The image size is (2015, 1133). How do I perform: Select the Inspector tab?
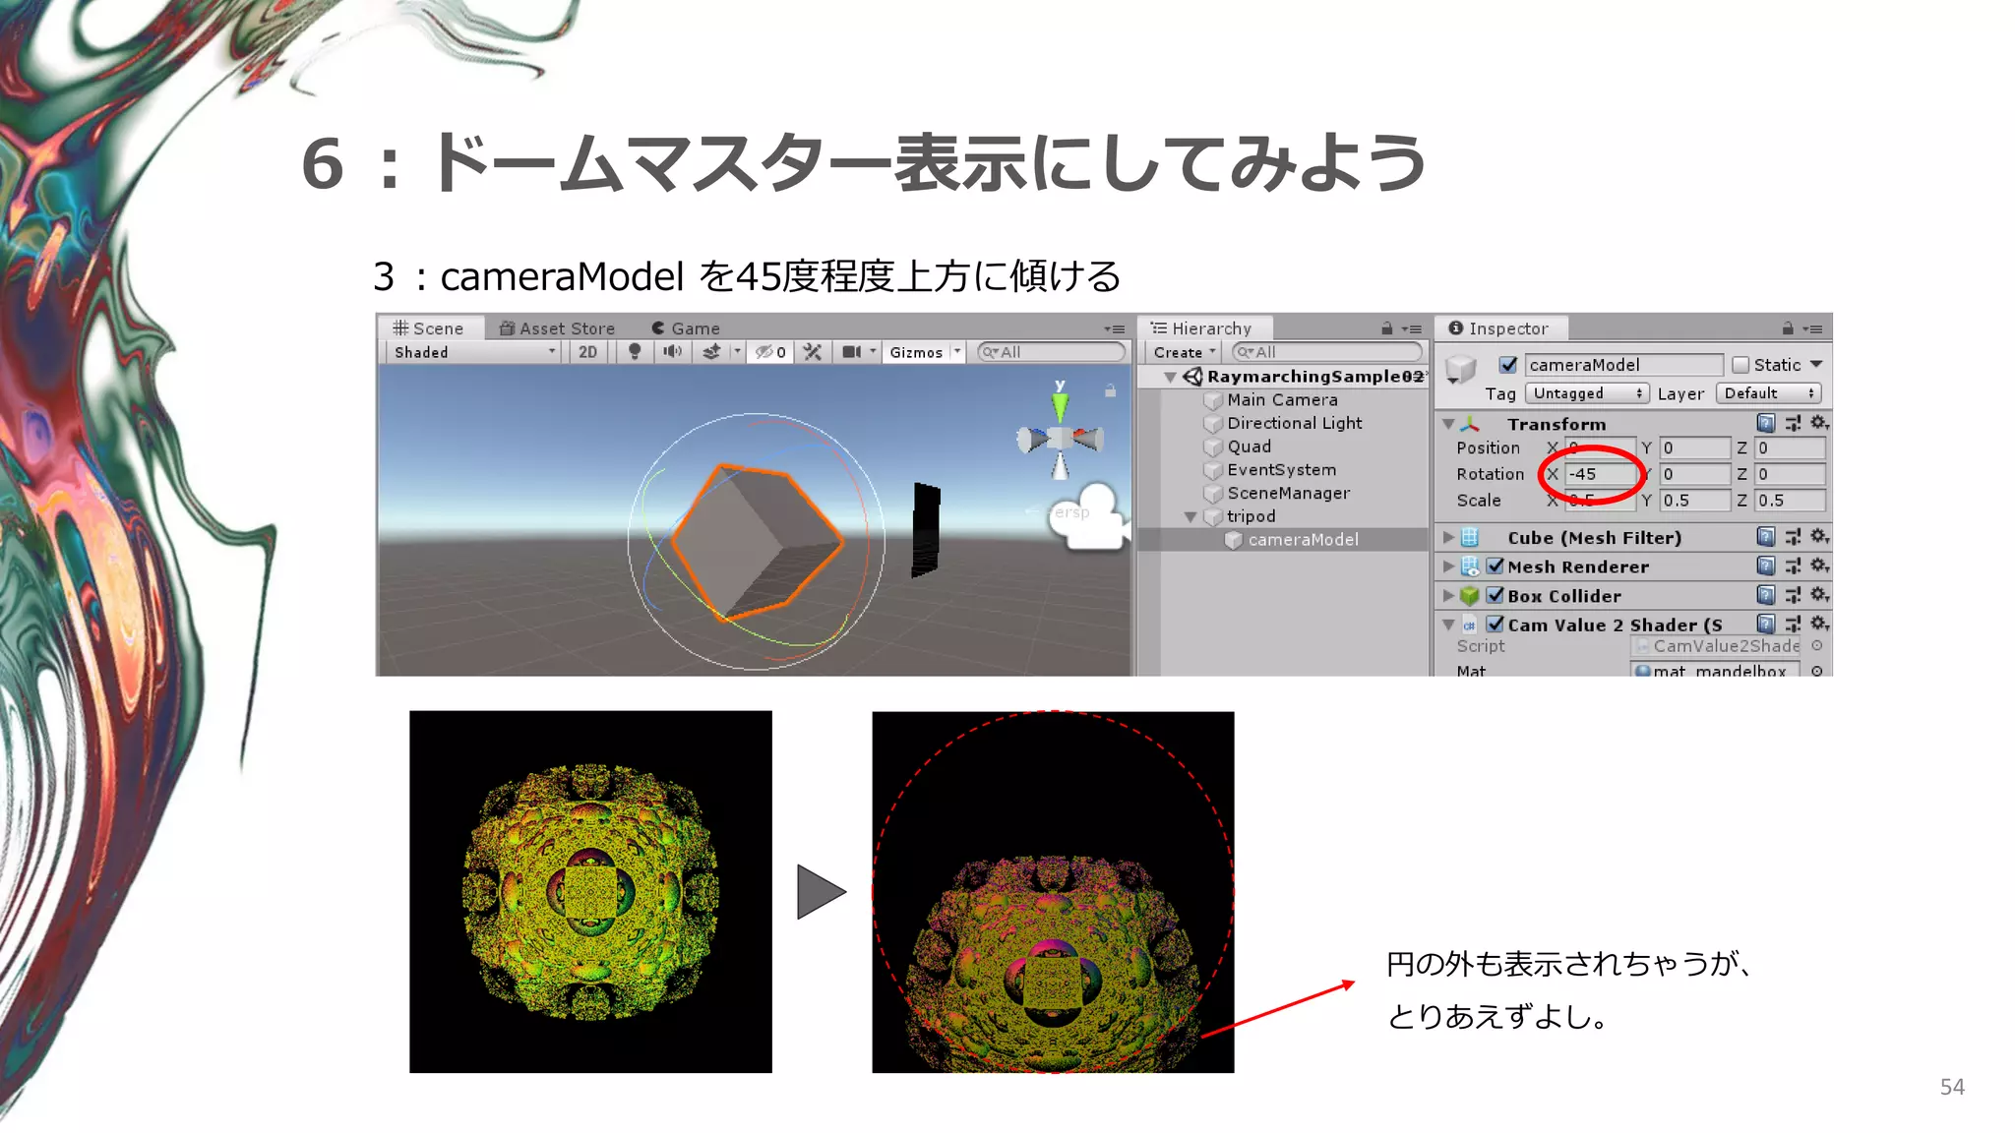(1499, 328)
